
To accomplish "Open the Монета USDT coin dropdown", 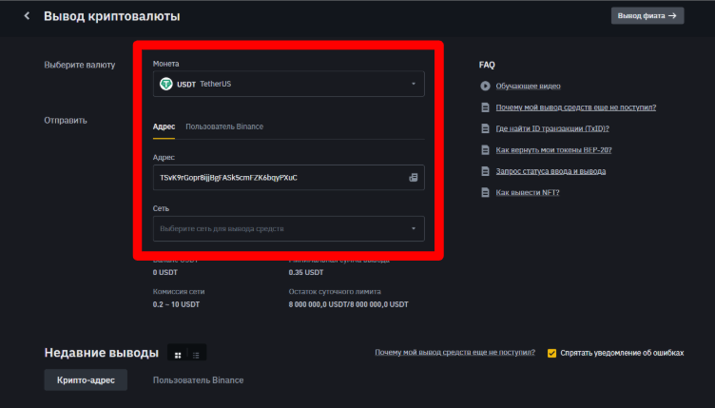I will pos(289,84).
